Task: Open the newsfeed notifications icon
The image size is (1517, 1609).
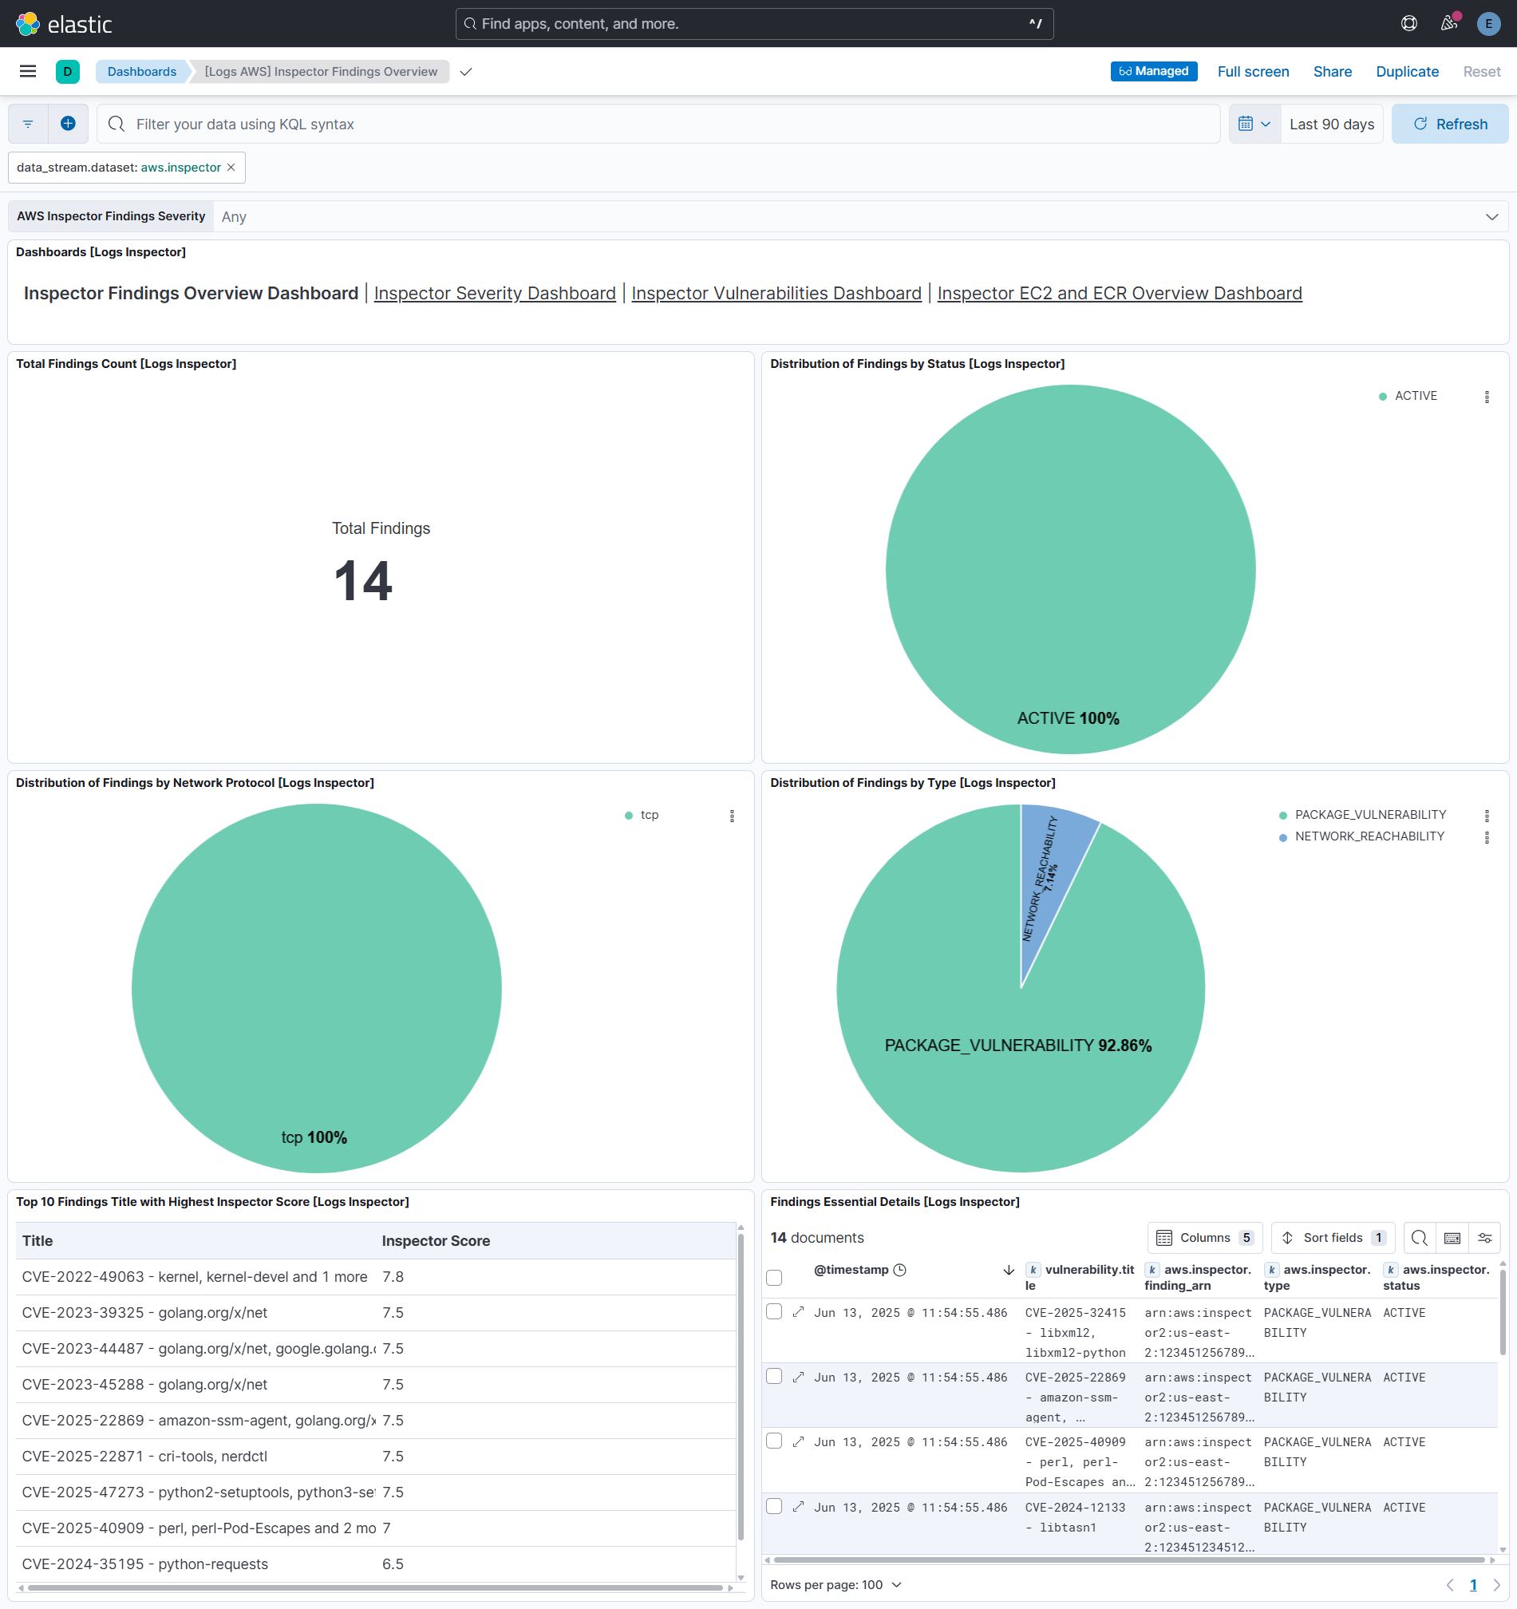Action: [x=1448, y=23]
